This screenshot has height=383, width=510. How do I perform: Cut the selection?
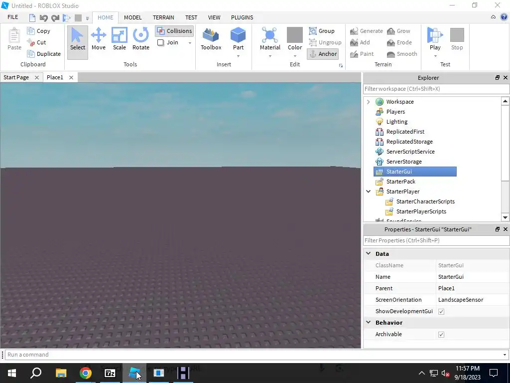(x=36, y=42)
